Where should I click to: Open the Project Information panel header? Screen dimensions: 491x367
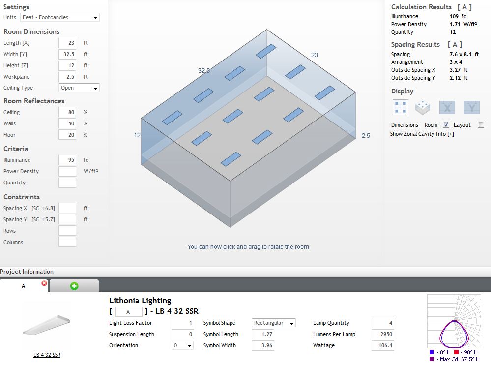tap(27, 272)
